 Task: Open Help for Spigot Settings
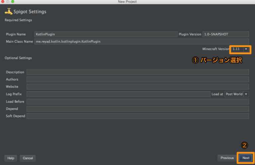tap(11, 158)
